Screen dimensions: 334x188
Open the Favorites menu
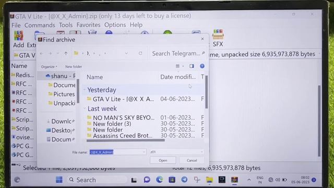pos(88,25)
